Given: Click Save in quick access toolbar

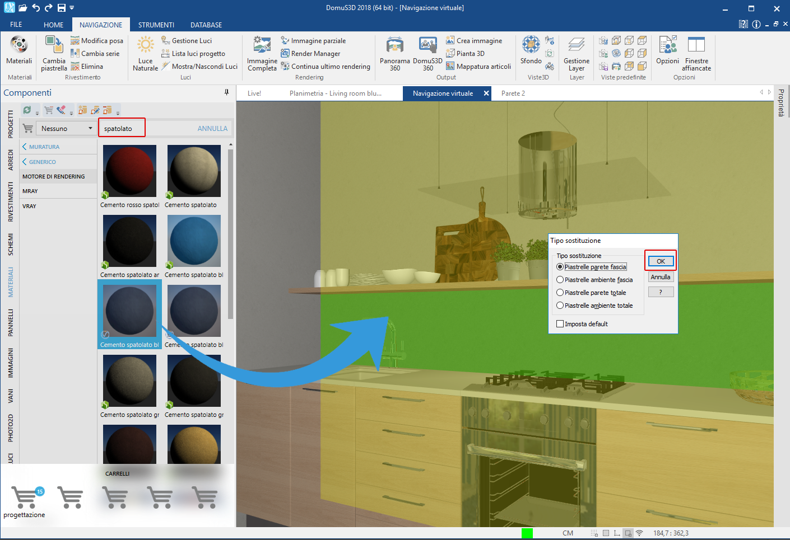Looking at the screenshot, I should pyautogui.click(x=62, y=8).
